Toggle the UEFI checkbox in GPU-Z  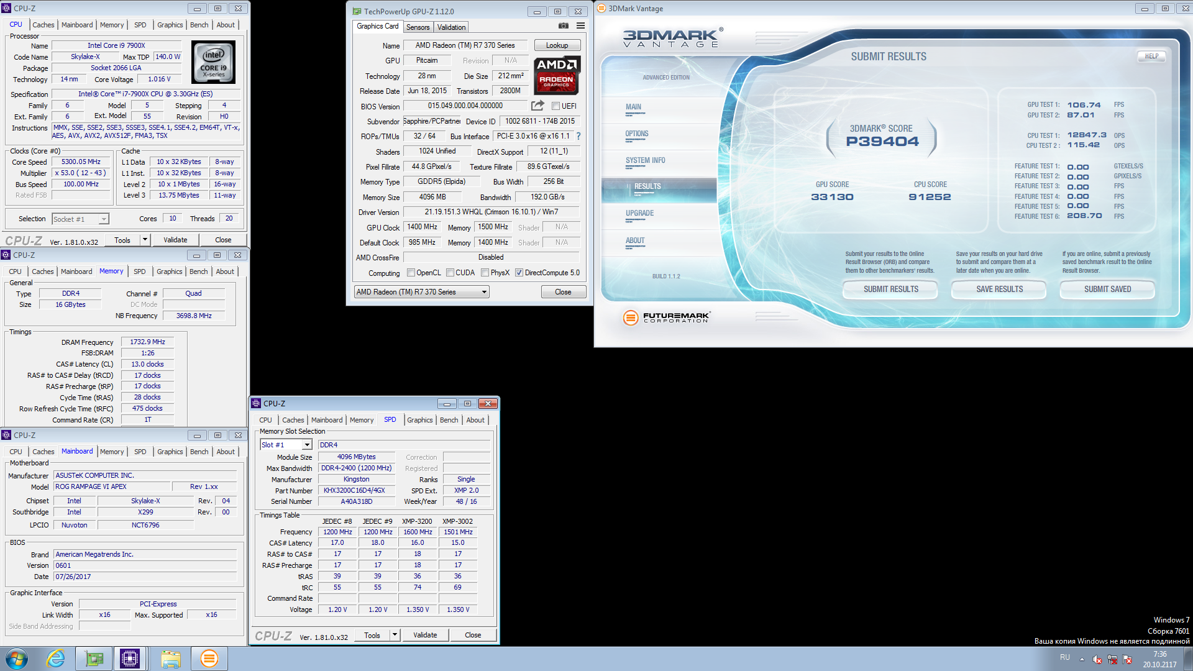click(x=556, y=106)
